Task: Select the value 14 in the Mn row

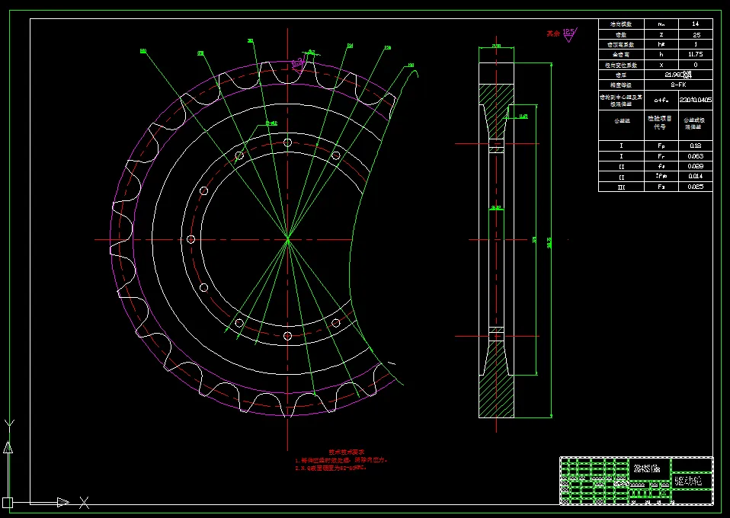Action: [696, 24]
